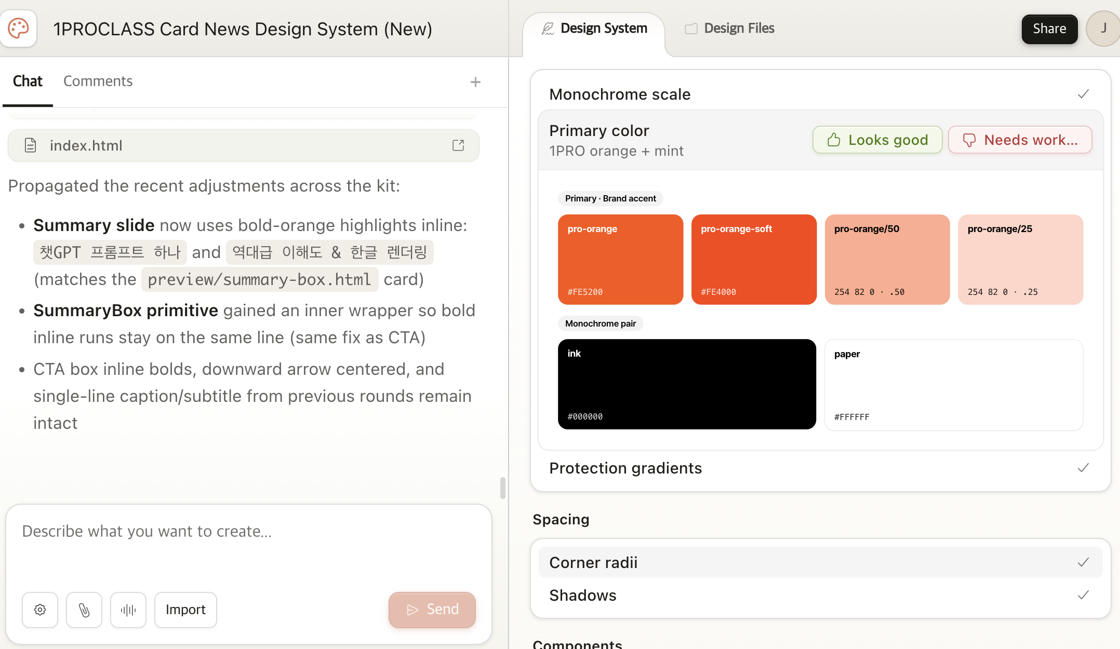Click the index.html document icon
The height and width of the screenshot is (649, 1120).
[x=31, y=145]
